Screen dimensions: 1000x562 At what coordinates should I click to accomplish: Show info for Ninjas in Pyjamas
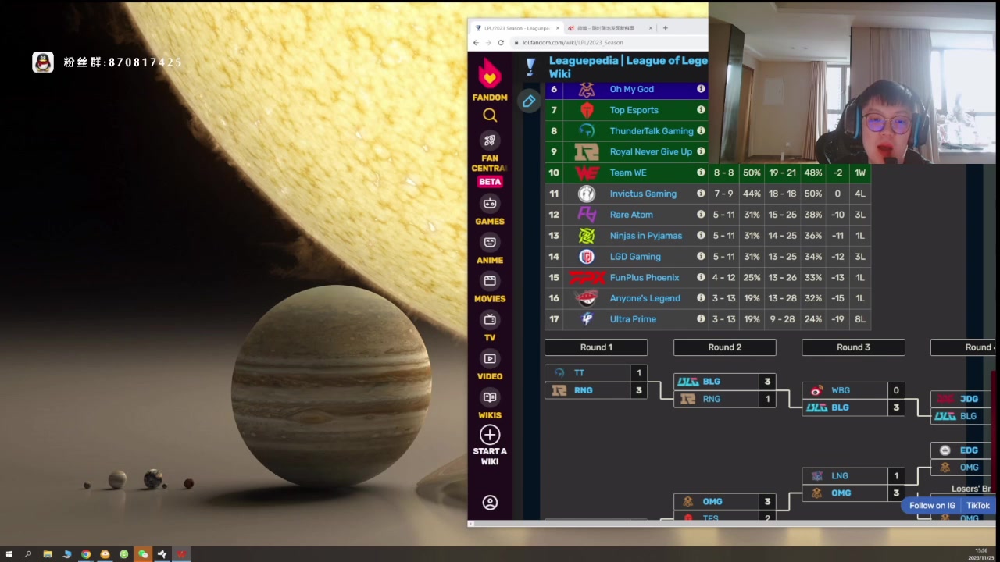(x=701, y=235)
